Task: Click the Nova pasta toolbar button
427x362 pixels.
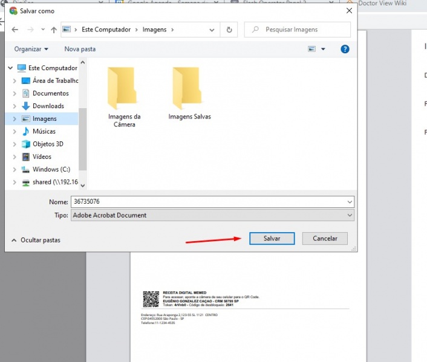Action: tap(80, 49)
